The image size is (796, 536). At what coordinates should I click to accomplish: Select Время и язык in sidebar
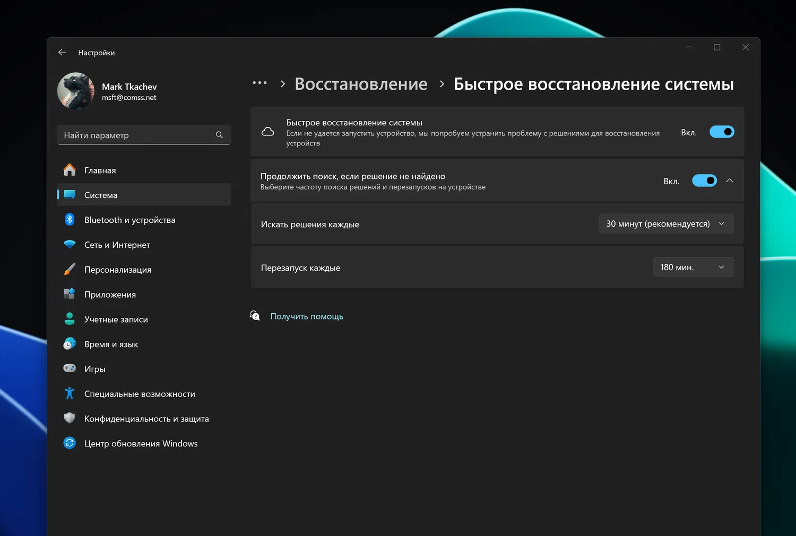(x=112, y=344)
